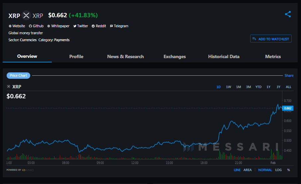Click Add to Watchlist button
301x184 pixels.
click(271, 39)
